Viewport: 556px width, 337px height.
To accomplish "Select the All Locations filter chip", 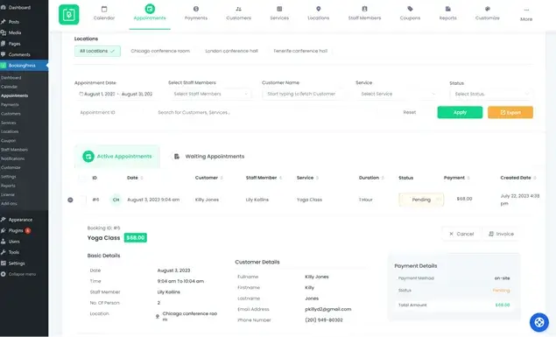I will click(x=97, y=51).
